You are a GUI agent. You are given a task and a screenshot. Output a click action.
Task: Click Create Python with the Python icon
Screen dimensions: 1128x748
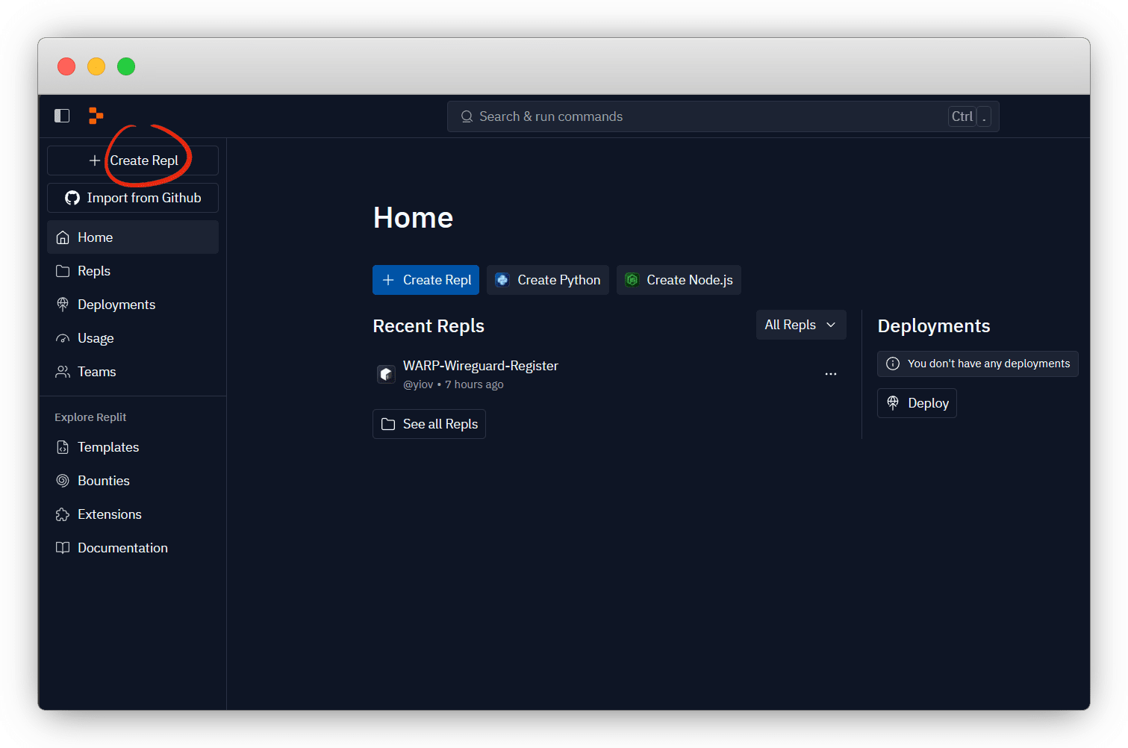tap(547, 280)
